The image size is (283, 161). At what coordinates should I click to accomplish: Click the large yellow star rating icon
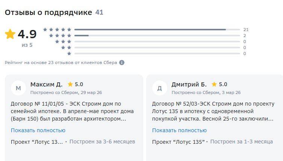(10, 34)
